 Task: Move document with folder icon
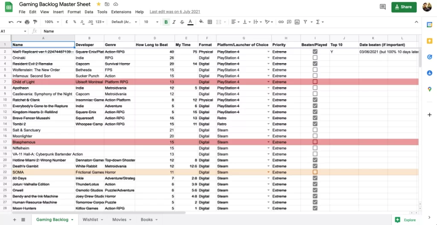(107, 4)
